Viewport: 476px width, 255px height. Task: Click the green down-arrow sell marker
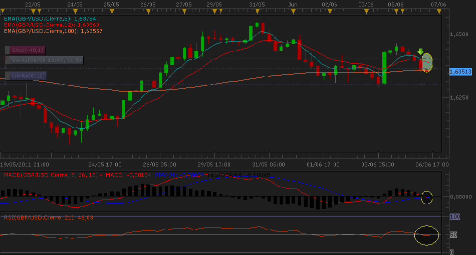(x=420, y=51)
